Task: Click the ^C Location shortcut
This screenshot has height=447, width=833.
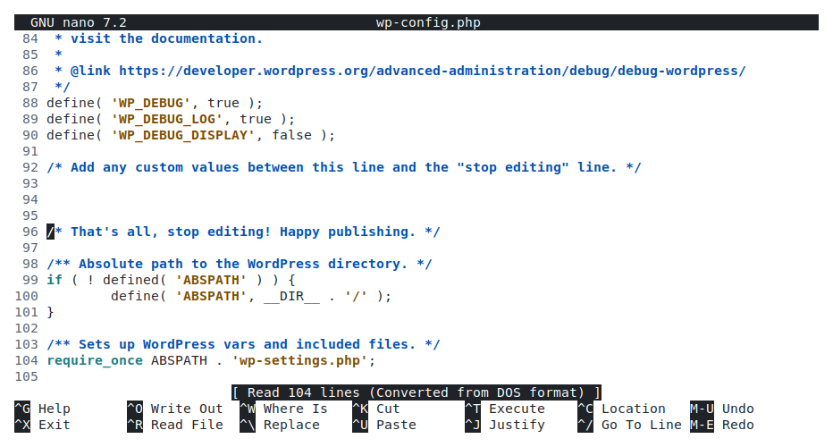Action: 621,409
